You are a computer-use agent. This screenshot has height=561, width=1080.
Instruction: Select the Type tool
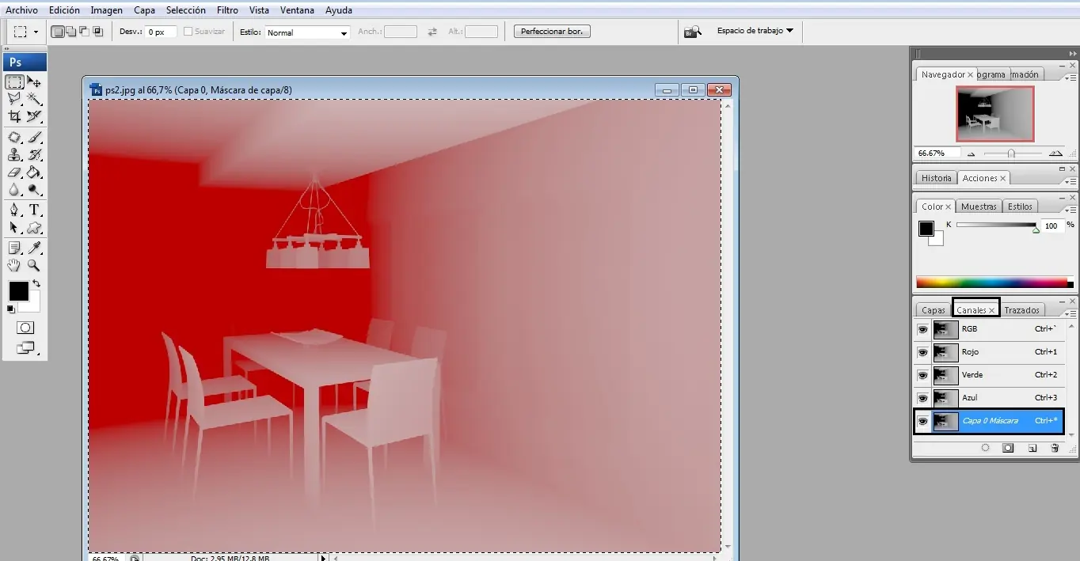(34, 210)
